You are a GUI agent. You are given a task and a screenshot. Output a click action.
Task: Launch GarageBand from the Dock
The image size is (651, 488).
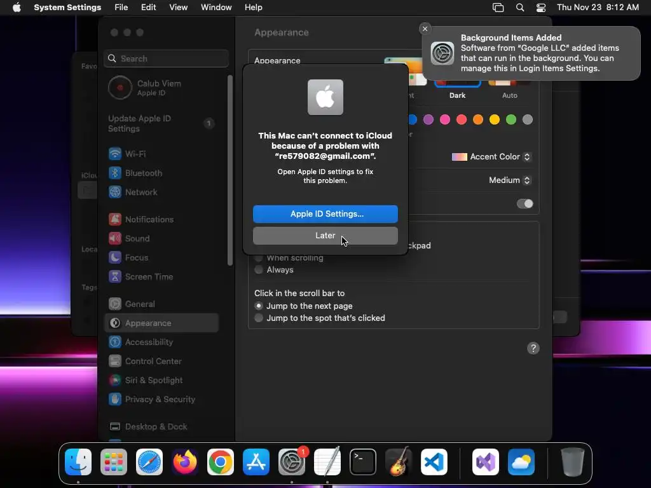coord(399,462)
